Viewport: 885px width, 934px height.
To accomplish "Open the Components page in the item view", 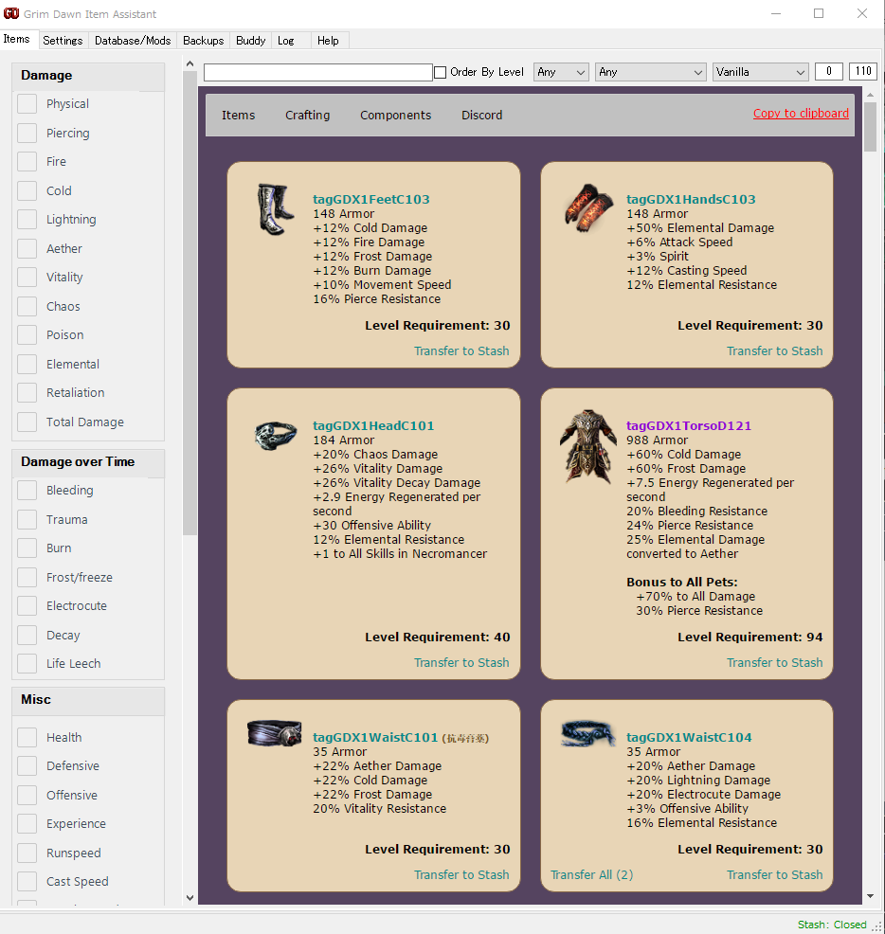I will 396,115.
